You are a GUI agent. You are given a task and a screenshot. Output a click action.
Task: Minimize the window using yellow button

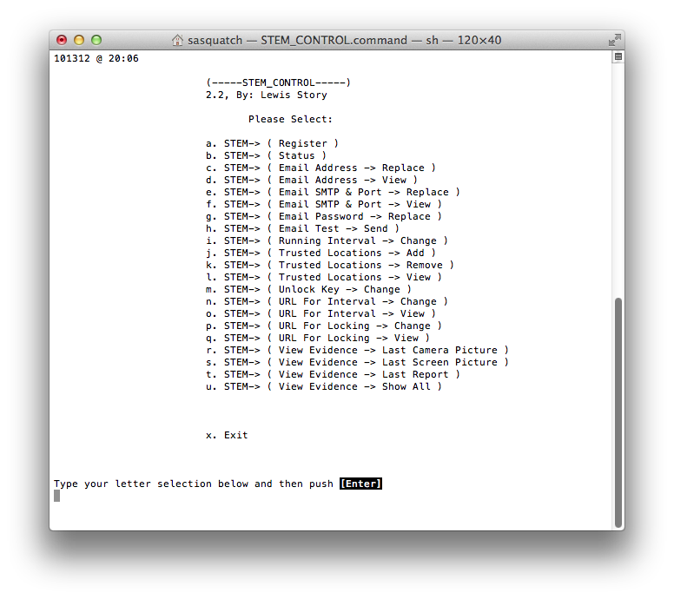tap(79, 40)
